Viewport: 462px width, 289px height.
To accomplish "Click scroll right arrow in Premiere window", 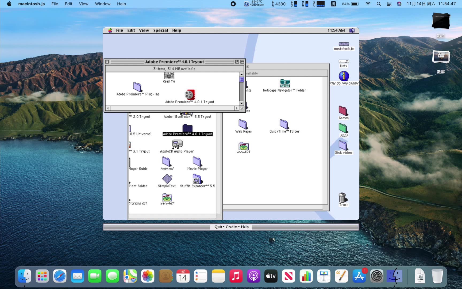I will 237,108.
